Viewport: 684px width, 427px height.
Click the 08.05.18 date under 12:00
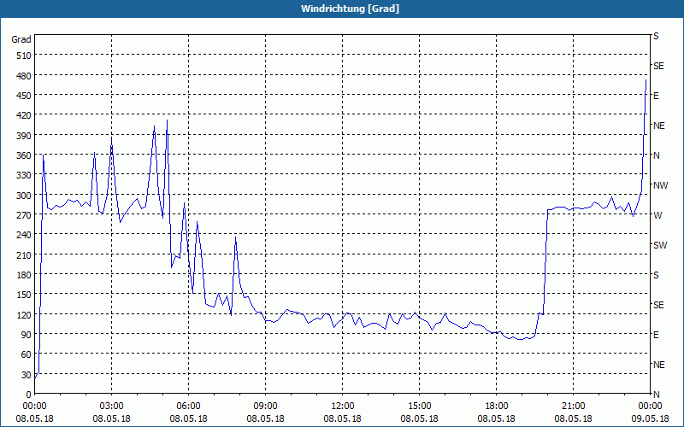(x=343, y=418)
